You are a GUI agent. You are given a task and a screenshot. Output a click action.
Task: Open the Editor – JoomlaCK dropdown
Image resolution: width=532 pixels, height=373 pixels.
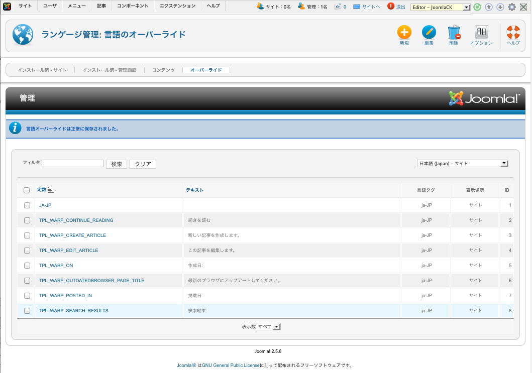coord(441,7)
